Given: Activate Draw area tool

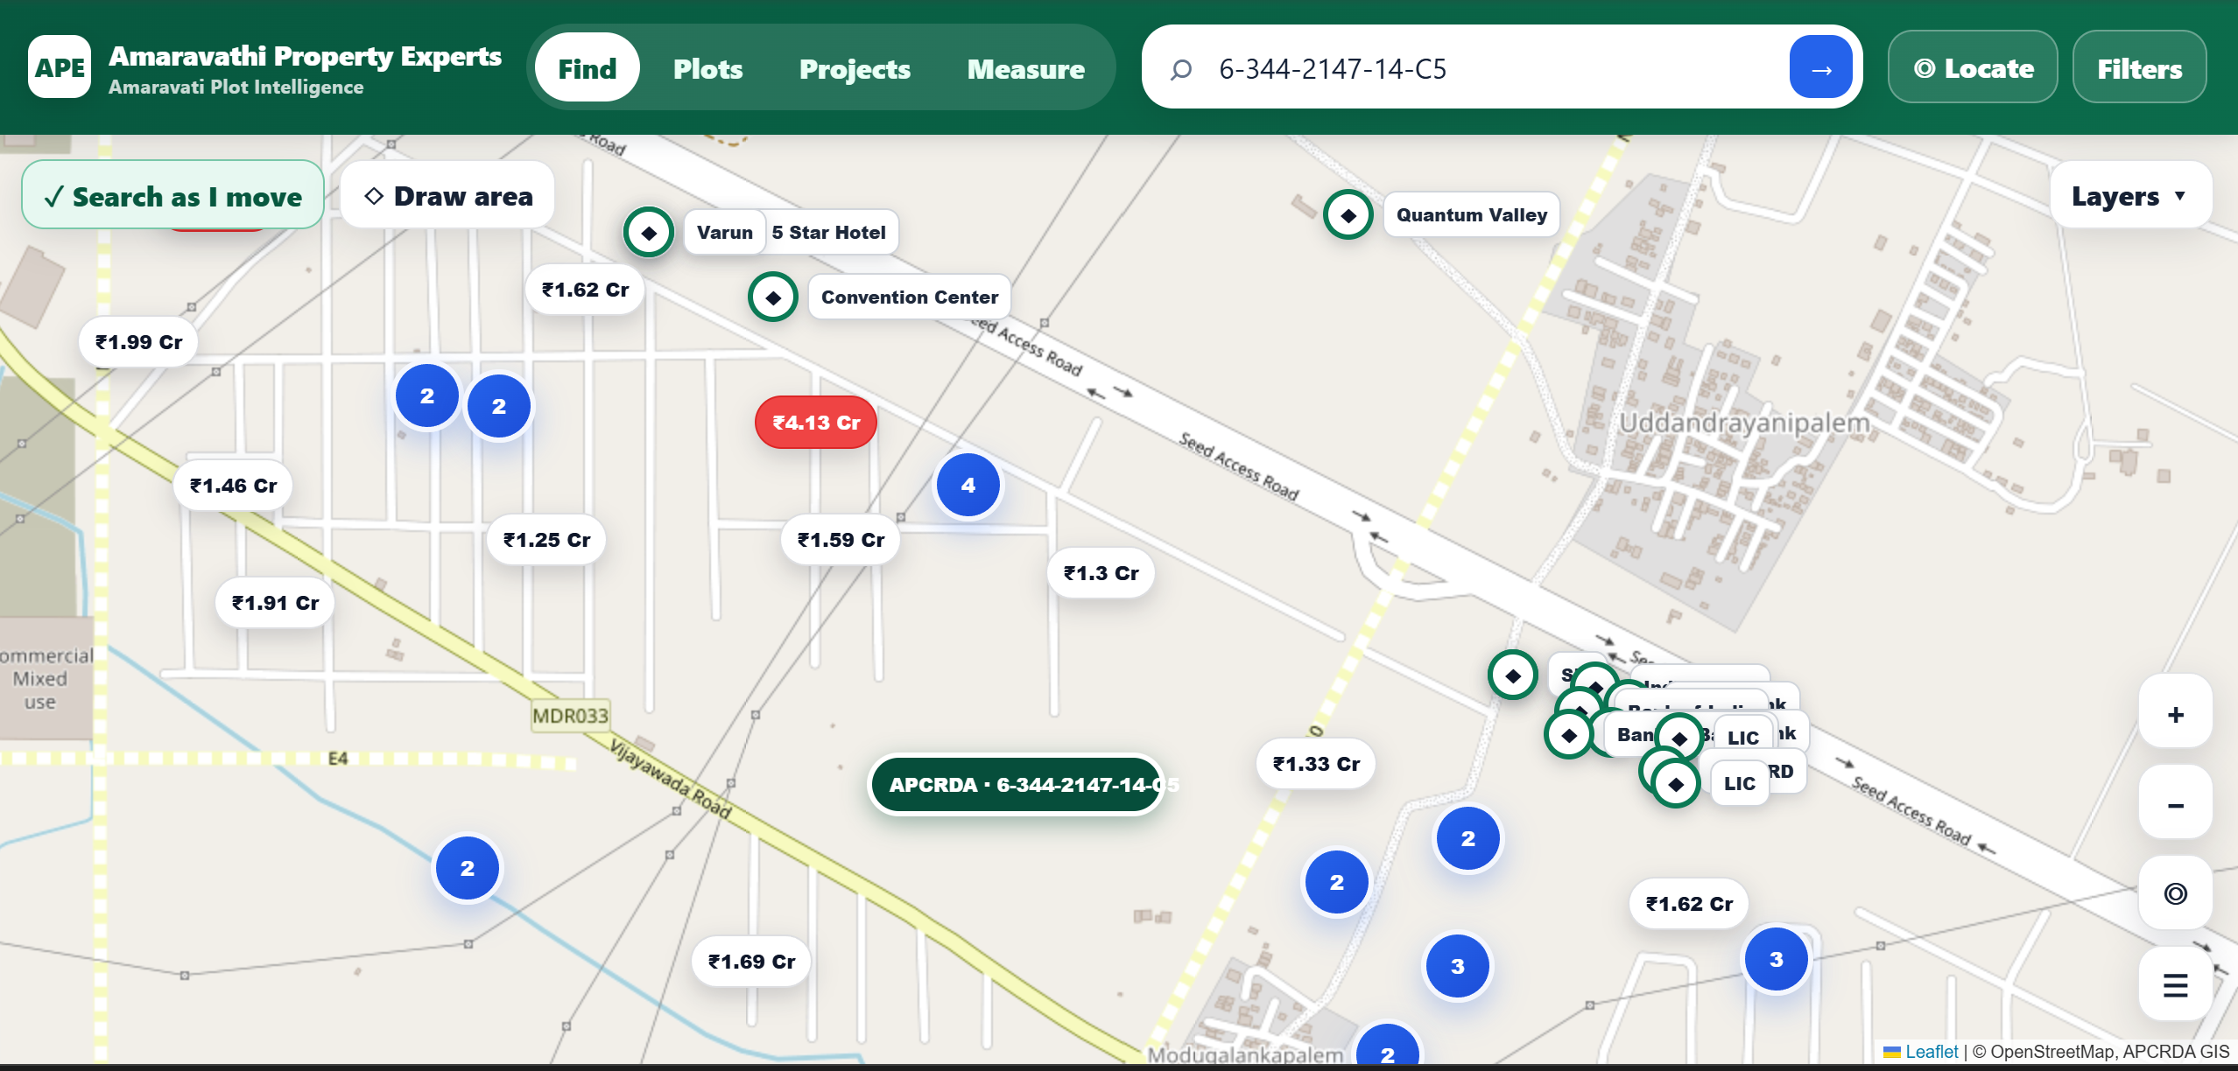Looking at the screenshot, I should [x=447, y=196].
